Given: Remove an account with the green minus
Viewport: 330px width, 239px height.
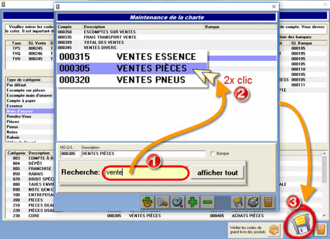Looking at the screenshot, I should pyautogui.click(x=207, y=202).
